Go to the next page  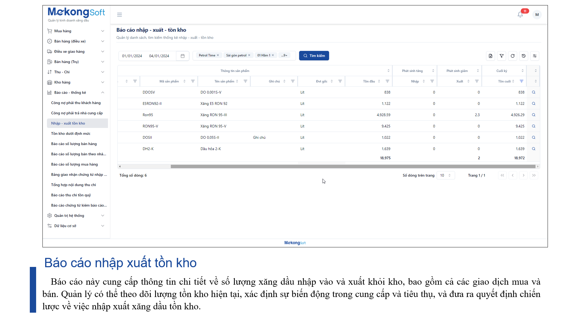(524, 175)
